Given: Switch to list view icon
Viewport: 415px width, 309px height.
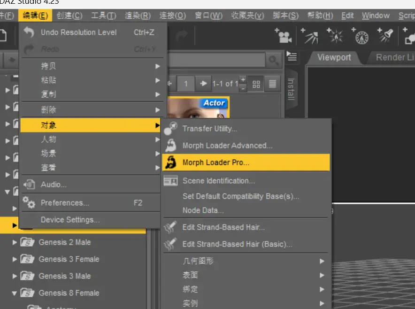Looking at the screenshot, I should tap(273, 84).
